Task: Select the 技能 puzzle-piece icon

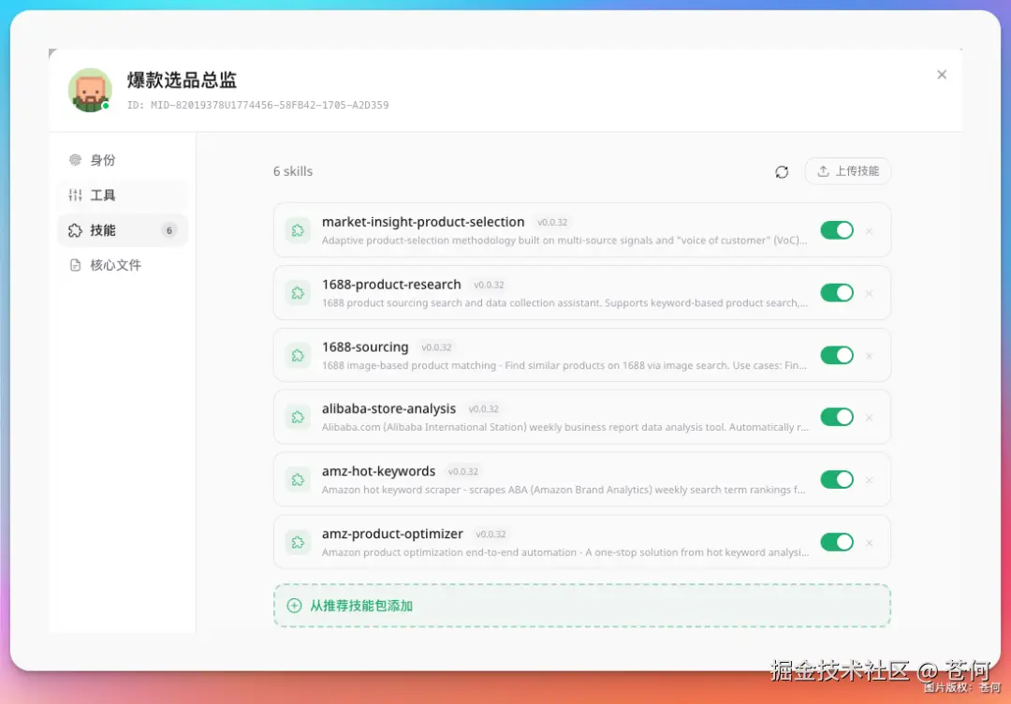Action: click(x=75, y=230)
